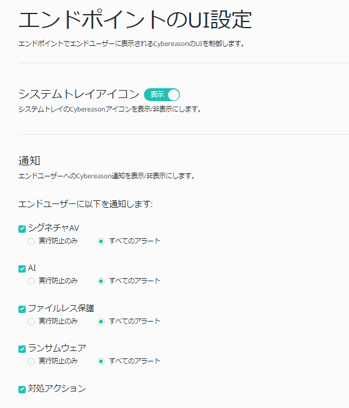This screenshot has height=408, width=349.
Task: Uncheck the ファイルレス保護 checkbox
Action: (x=22, y=309)
